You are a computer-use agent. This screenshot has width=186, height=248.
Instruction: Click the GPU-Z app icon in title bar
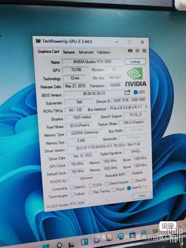pyautogui.click(x=38, y=41)
